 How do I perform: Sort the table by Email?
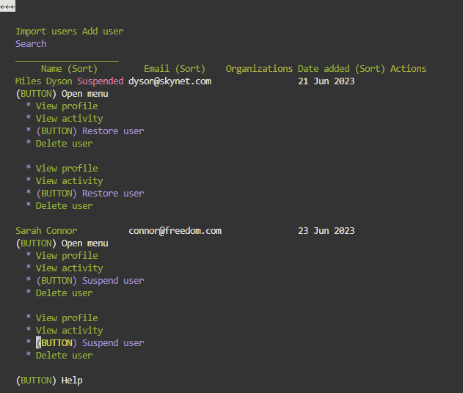(x=175, y=69)
